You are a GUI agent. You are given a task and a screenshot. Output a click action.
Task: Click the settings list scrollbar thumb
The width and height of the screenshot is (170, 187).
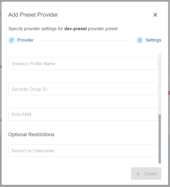pos(160,139)
